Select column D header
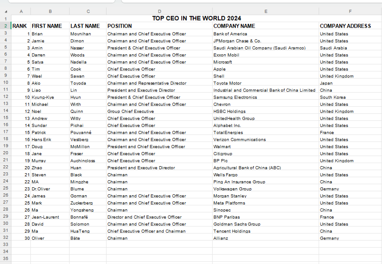This screenshot has height=264, width=382. pos(159,11)
